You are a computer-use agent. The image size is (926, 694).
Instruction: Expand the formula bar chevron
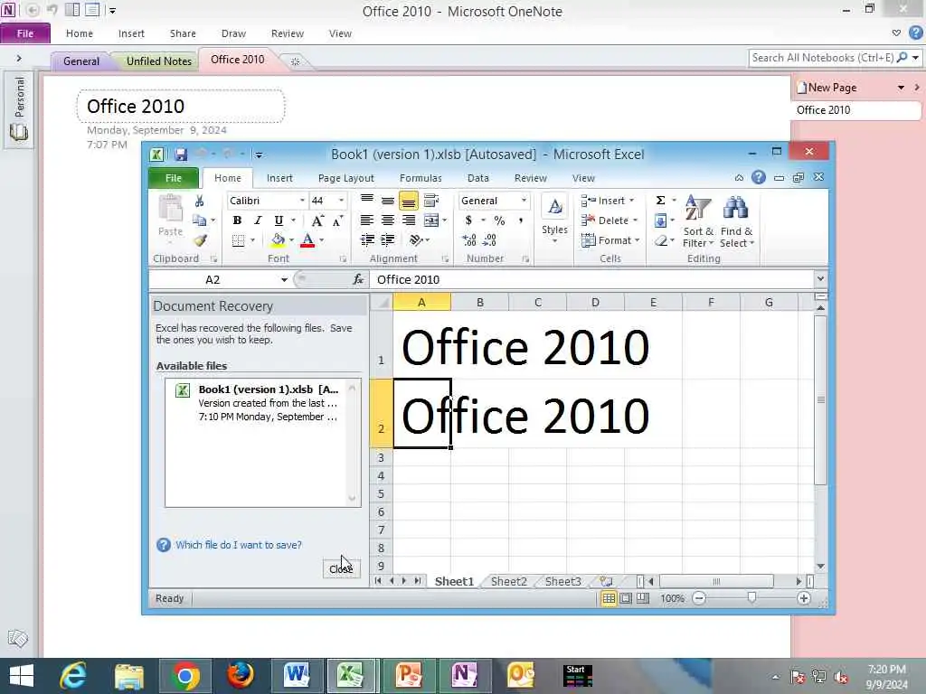[x=820, y=278]
